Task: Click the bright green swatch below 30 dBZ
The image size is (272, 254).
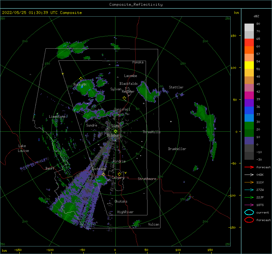Action: [249, 125]
